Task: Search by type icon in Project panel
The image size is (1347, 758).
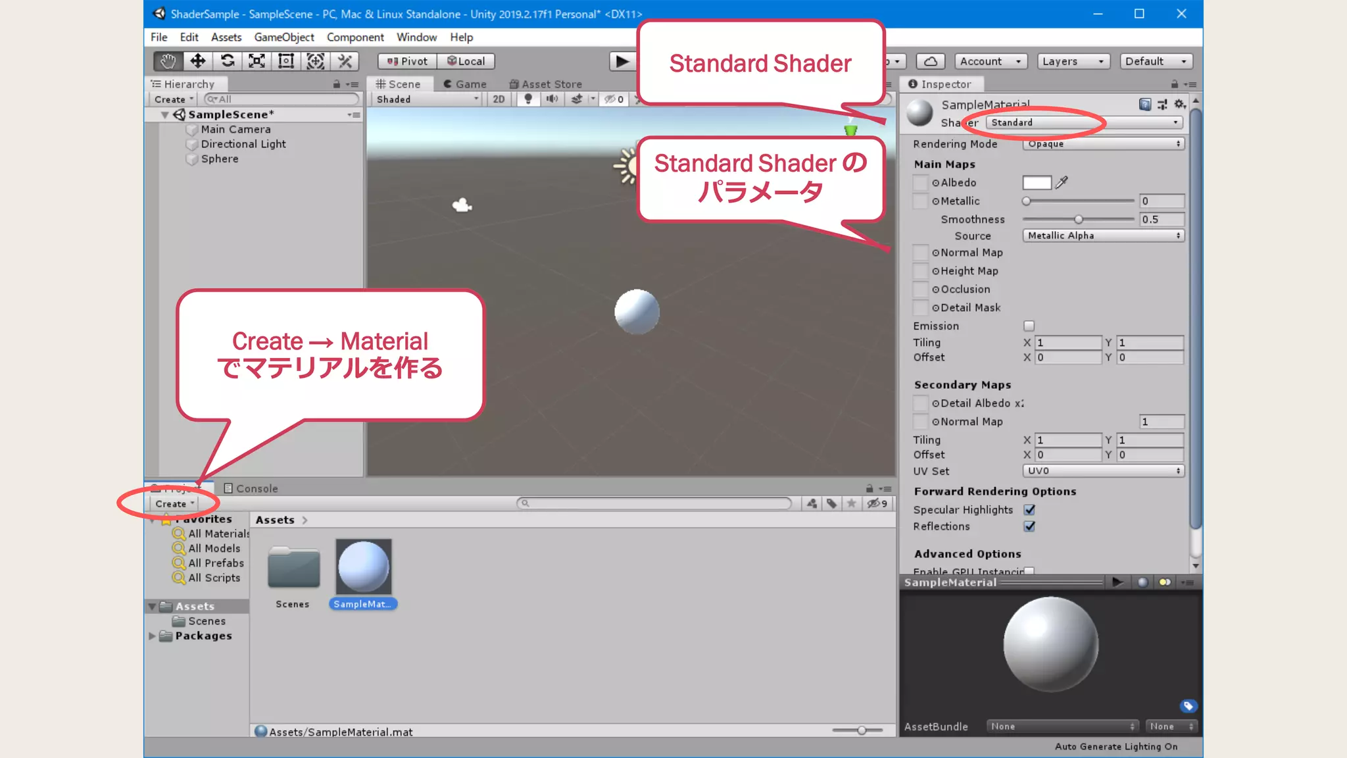Action: pyautogui.click(x=812, y=503)
